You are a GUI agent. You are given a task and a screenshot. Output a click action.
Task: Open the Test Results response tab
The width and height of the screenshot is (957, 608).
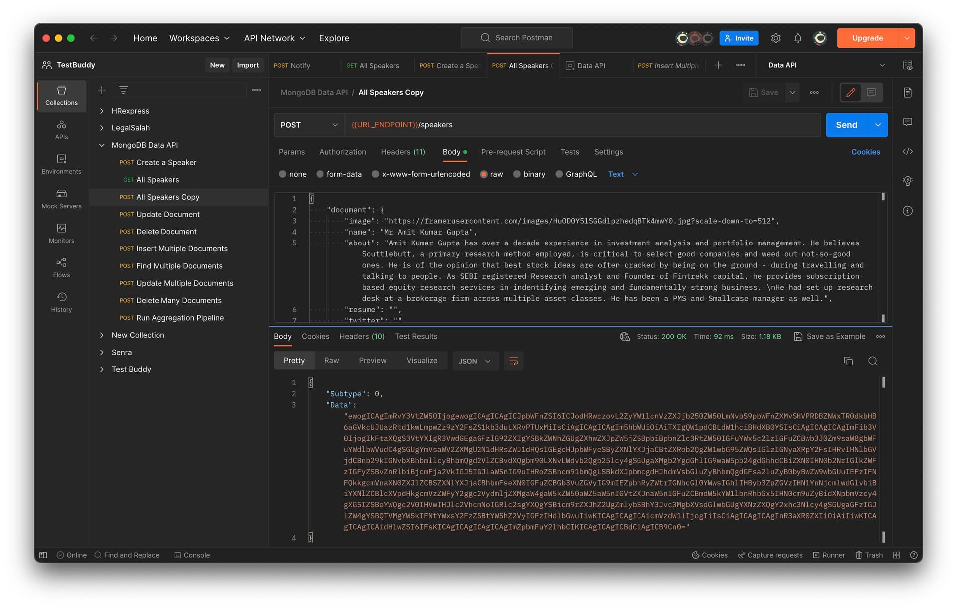pos(416,336)
